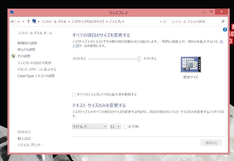Screen dimensions: 234x161
Task: Open the font size 11 dropdown
Action: 115,127
